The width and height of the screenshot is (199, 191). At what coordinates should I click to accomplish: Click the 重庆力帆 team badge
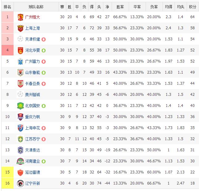click(20, 117)
